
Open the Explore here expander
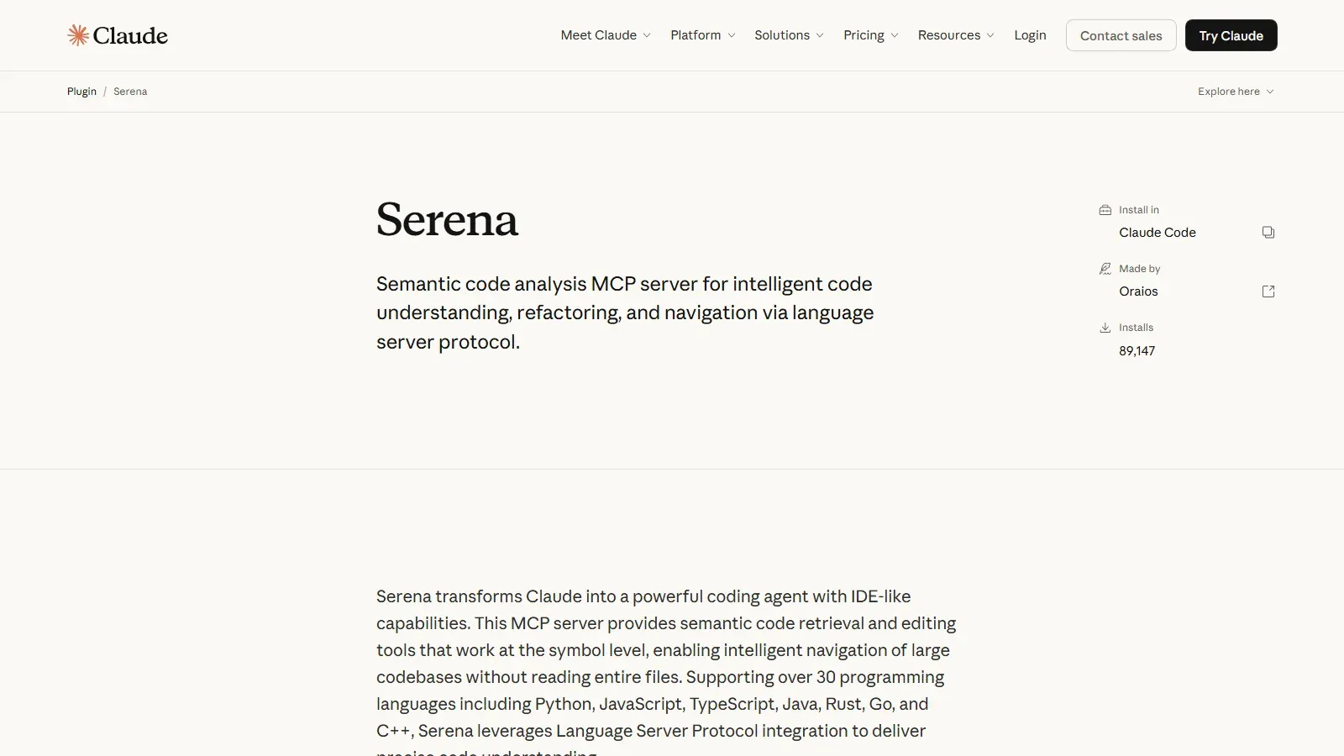click(1236, 92)
